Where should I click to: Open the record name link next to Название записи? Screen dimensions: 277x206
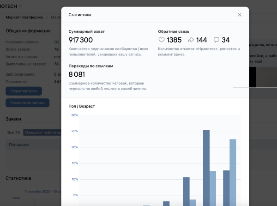tap(57, 42)
